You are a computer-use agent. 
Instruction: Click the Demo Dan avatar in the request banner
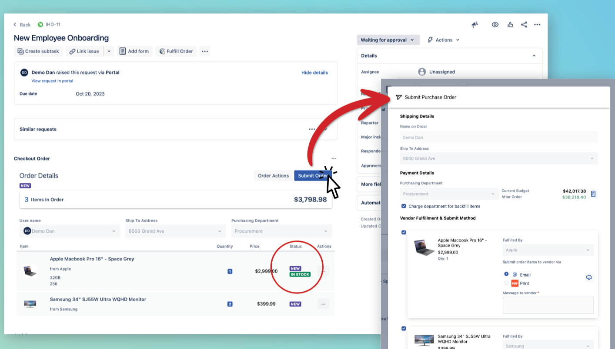pyautogui.click(x=24, y=72)
